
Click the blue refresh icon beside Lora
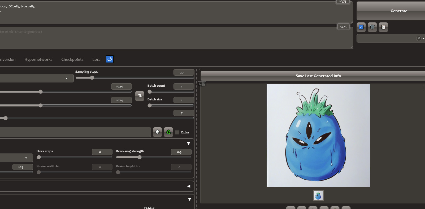pos(110,59)
